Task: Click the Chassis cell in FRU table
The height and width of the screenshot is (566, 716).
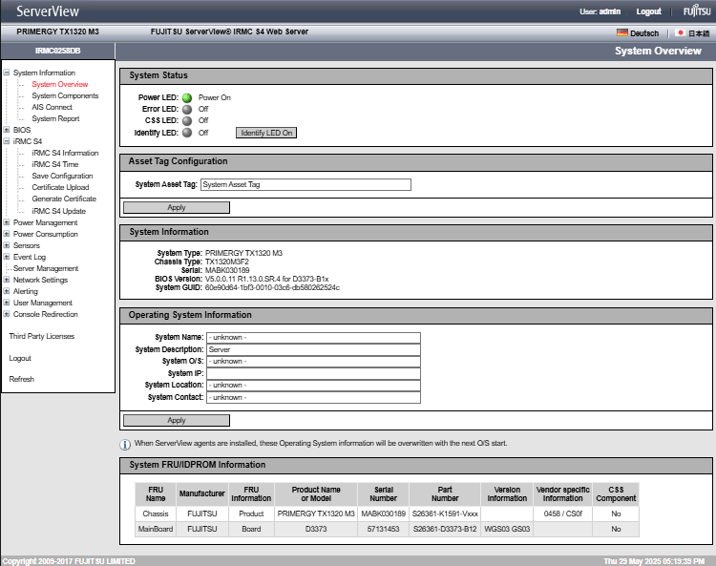Action: [x=156, y=514]
